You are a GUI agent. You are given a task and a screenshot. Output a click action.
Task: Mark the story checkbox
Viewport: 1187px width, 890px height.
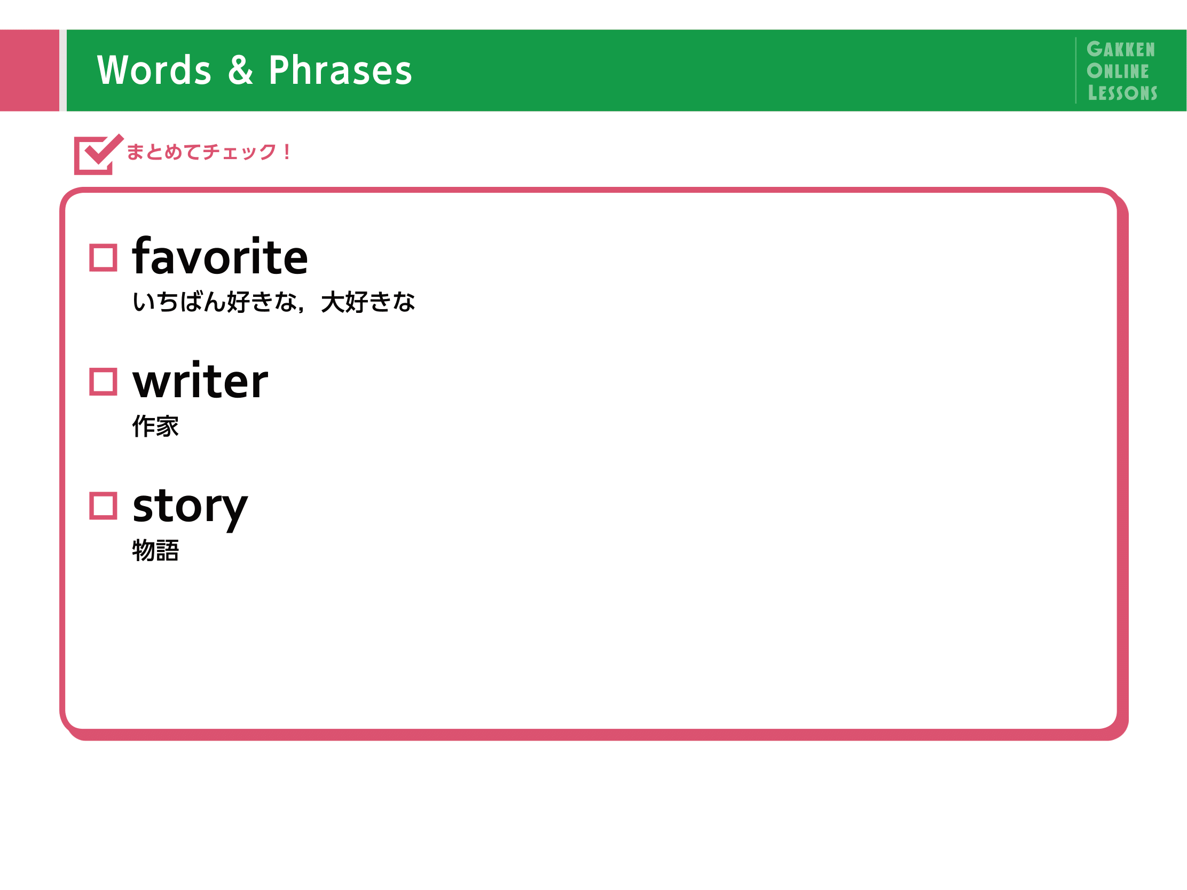pyautogui.click(x=103, y=506)
